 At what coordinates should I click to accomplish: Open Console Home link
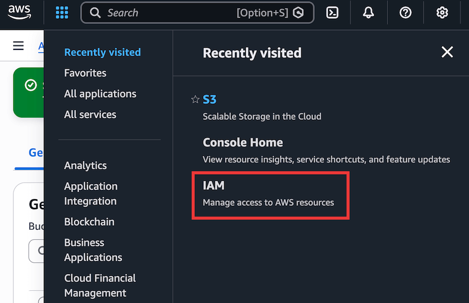click(x=243, y=143)
